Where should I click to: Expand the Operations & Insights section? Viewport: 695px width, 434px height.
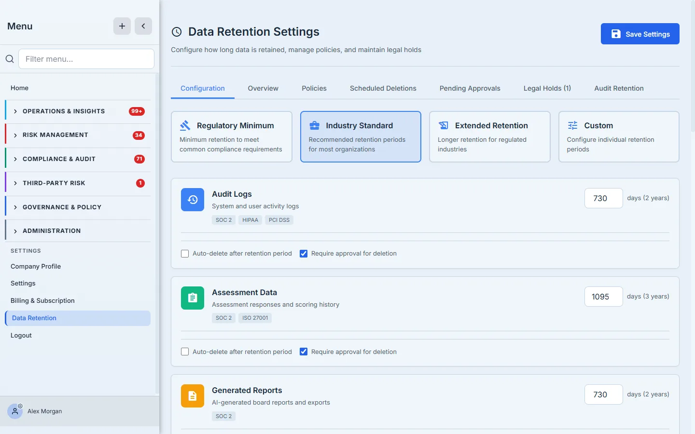click(78, 111)
